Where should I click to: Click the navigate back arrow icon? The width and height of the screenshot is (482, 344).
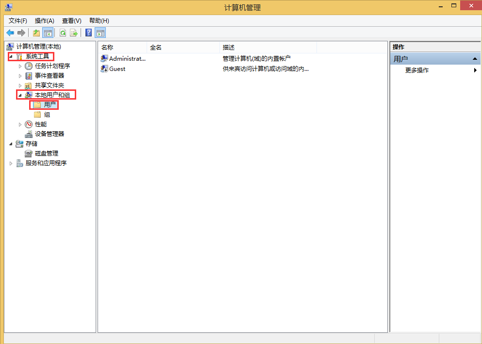pyautogui.click(x=10, y=33)
